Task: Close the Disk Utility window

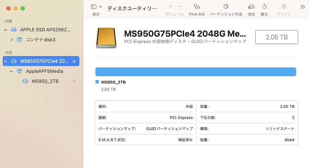Action: [x=8, y=8]
